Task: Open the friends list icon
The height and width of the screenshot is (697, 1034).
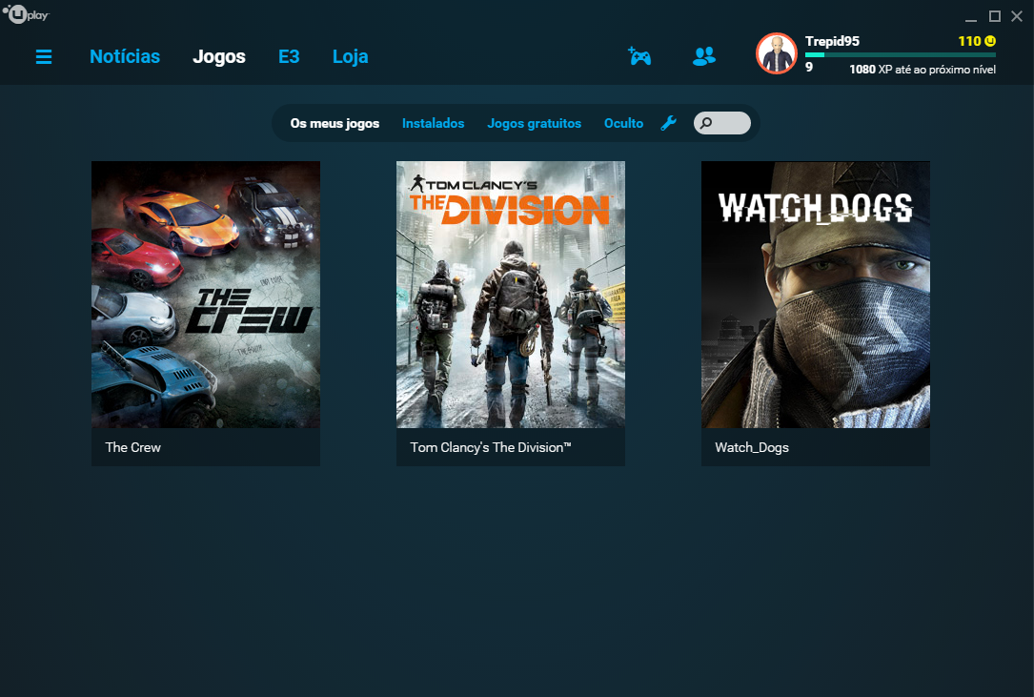Action: coord(703,56)
